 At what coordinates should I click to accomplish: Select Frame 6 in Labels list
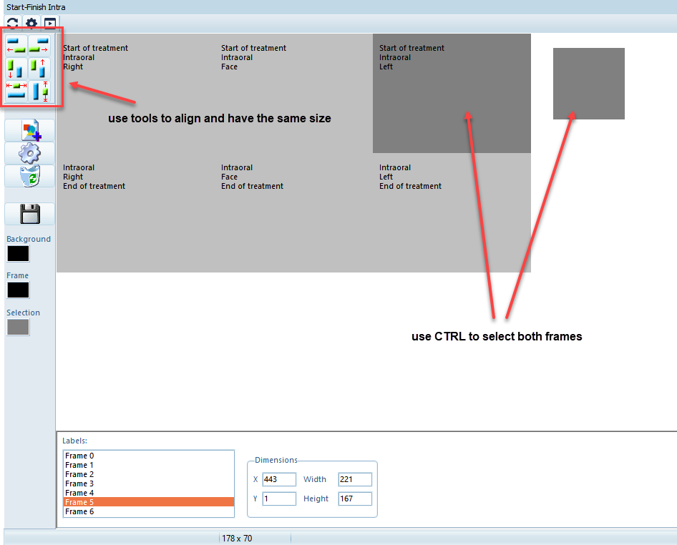(79, 511)
